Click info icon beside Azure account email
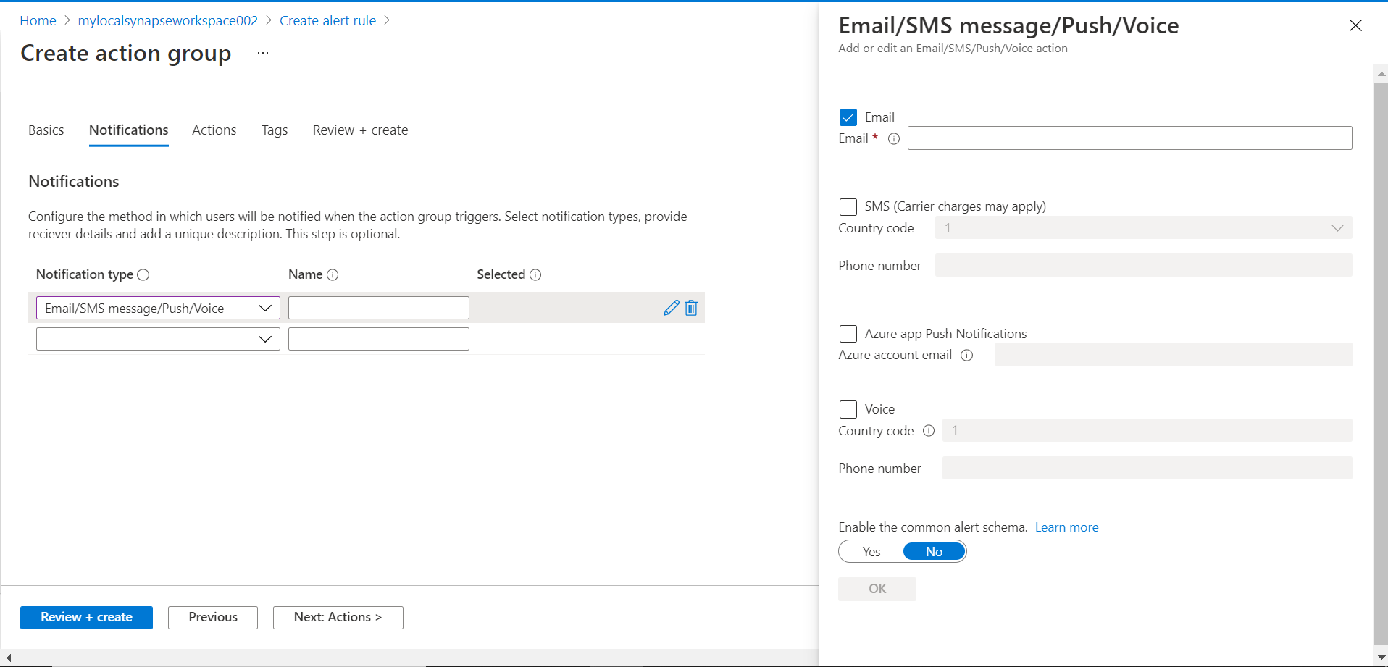1388x667 pixels. (x=966, y=355)
